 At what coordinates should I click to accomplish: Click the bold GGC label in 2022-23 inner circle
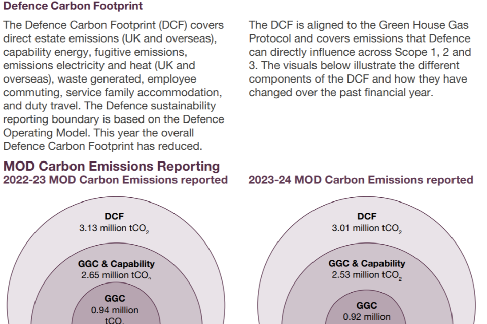(115, 299)
